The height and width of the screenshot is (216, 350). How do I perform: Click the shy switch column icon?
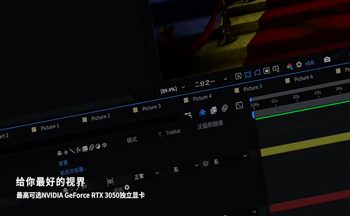[59, 153]
